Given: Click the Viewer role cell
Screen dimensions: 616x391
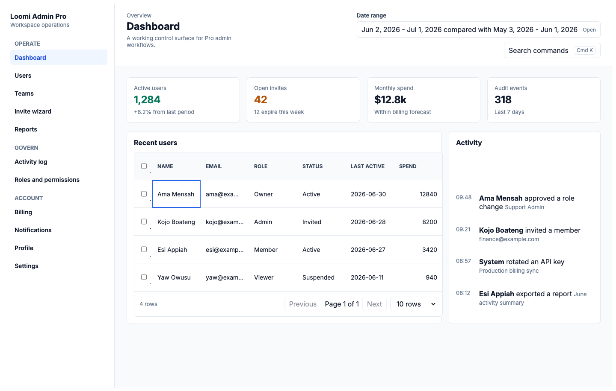Looking at the screenshot, I should 273,277.
